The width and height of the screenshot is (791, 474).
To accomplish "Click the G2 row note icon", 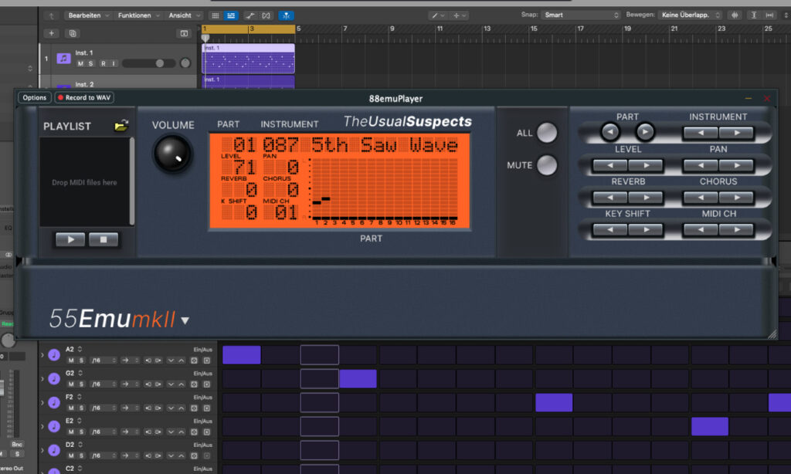I will [54, 379].
